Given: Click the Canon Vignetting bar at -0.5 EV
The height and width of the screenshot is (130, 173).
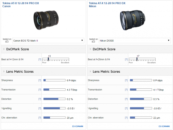Looking at the screenshot, I should click(54, 108).
